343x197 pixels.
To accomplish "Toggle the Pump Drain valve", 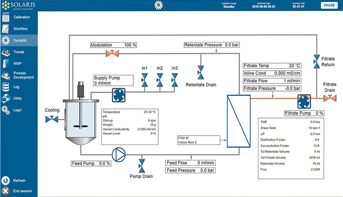I will (142, 166).
